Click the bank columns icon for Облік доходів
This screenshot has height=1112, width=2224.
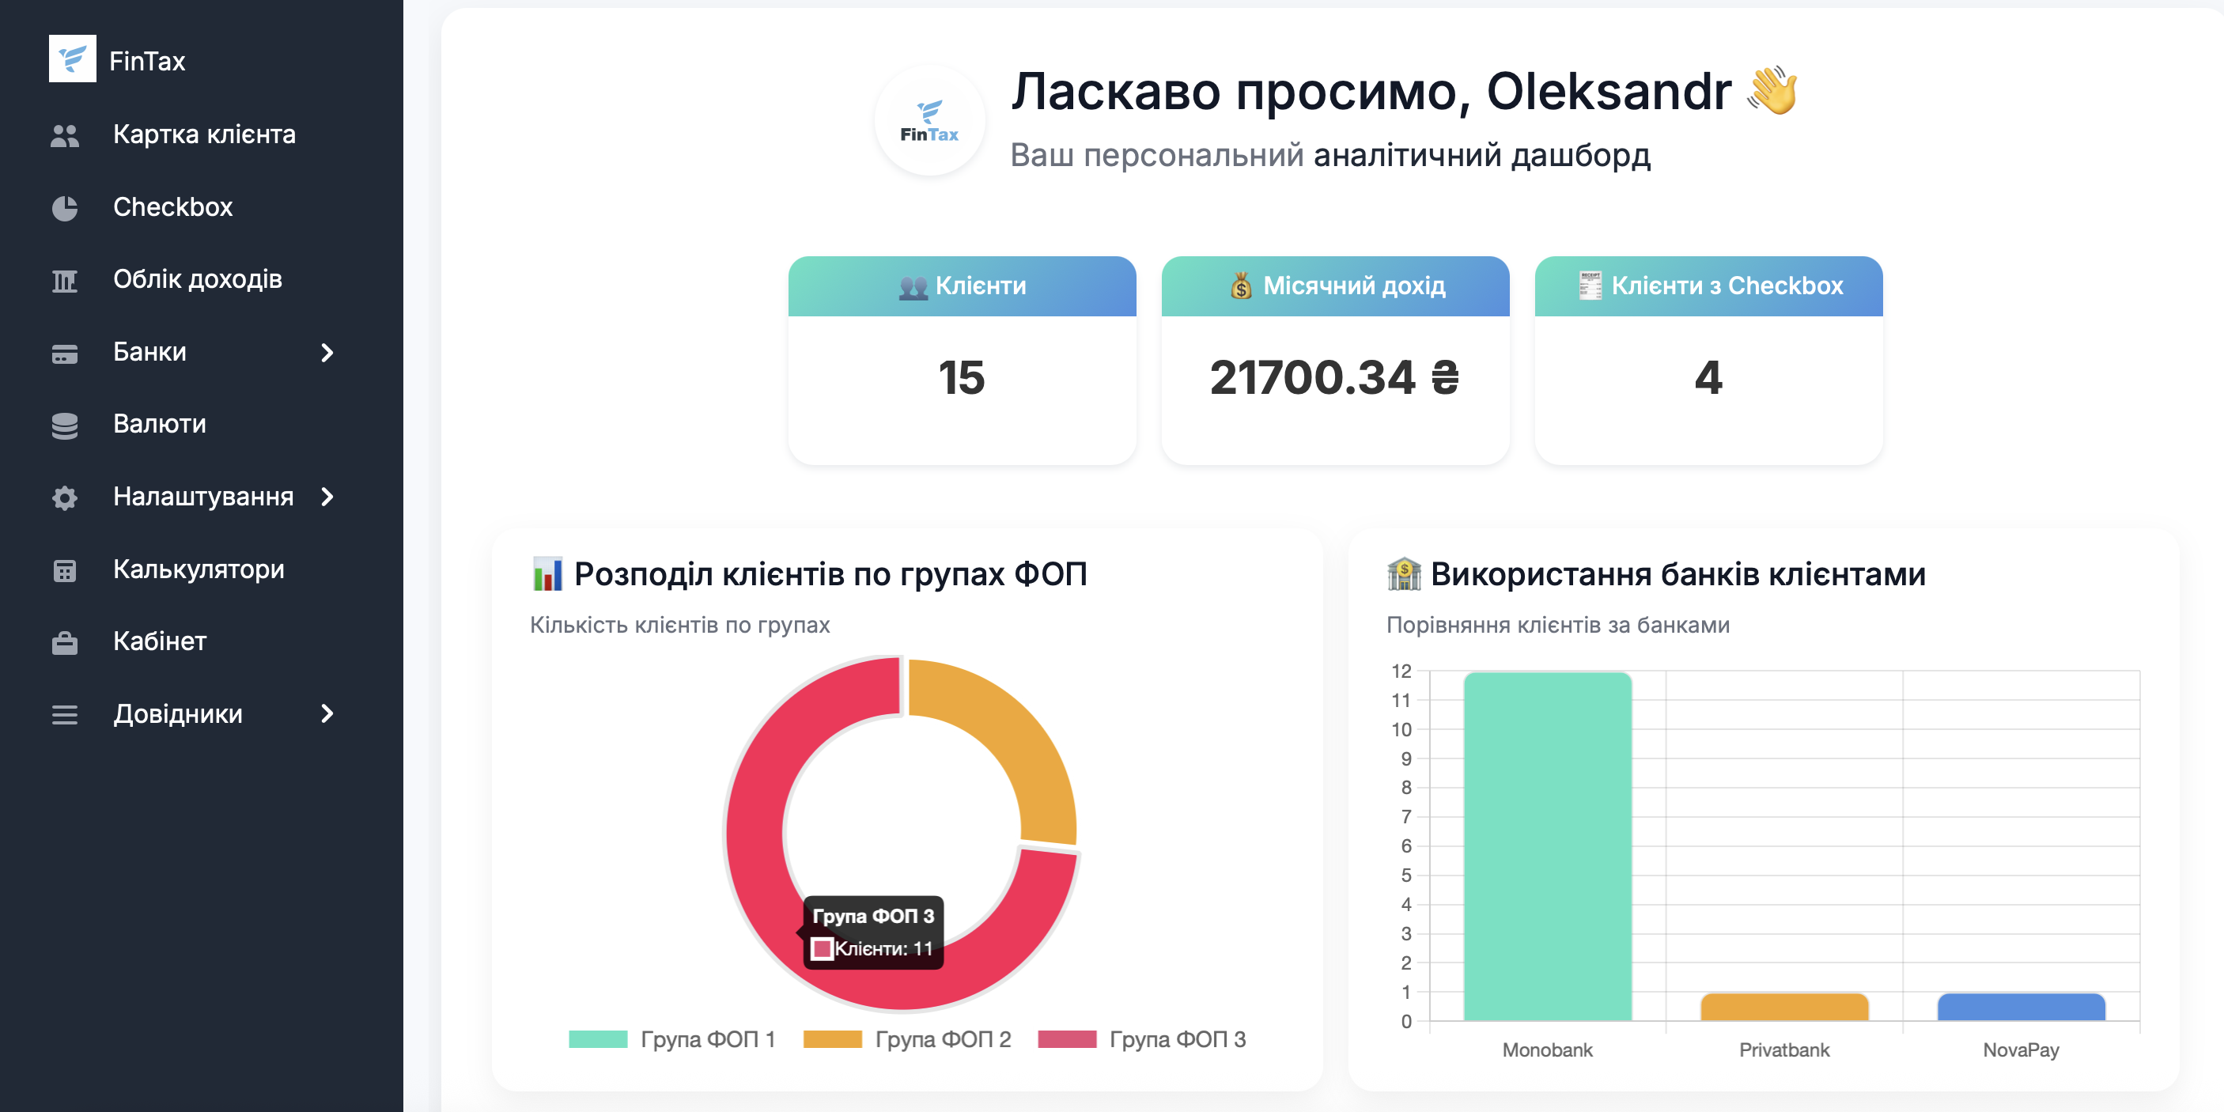[x=65, y=280]
